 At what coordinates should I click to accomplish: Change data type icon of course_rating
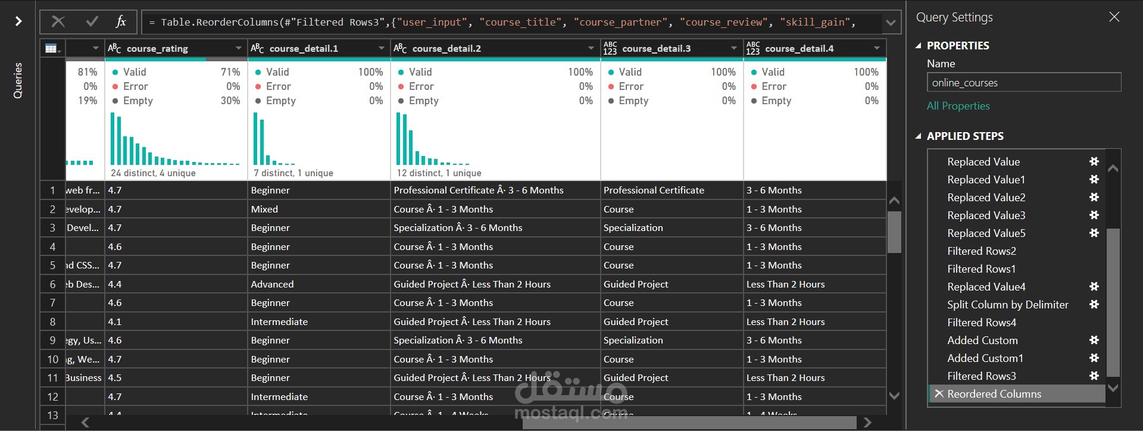114,48
